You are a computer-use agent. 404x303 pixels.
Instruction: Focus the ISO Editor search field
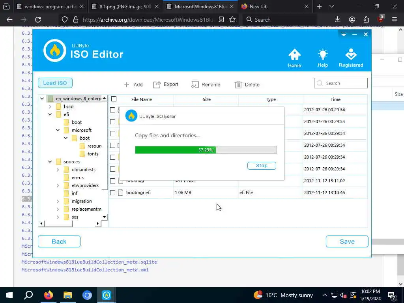(x=340, y=83)
